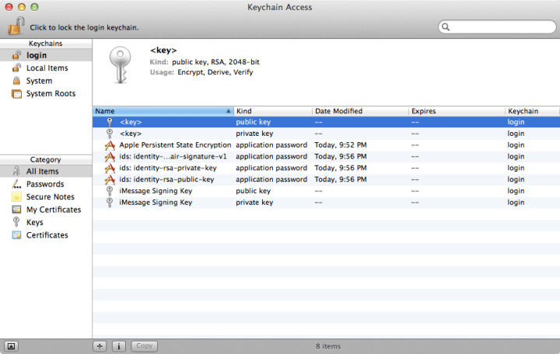Click icon beside ids: identity-rsa-public-key
Viewport: 560px width, 354px height.
(x=110, y=179)
